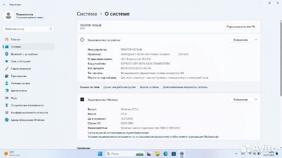Open the taskbar clock and date
282x158 pixels.
[x=269, y=154]
